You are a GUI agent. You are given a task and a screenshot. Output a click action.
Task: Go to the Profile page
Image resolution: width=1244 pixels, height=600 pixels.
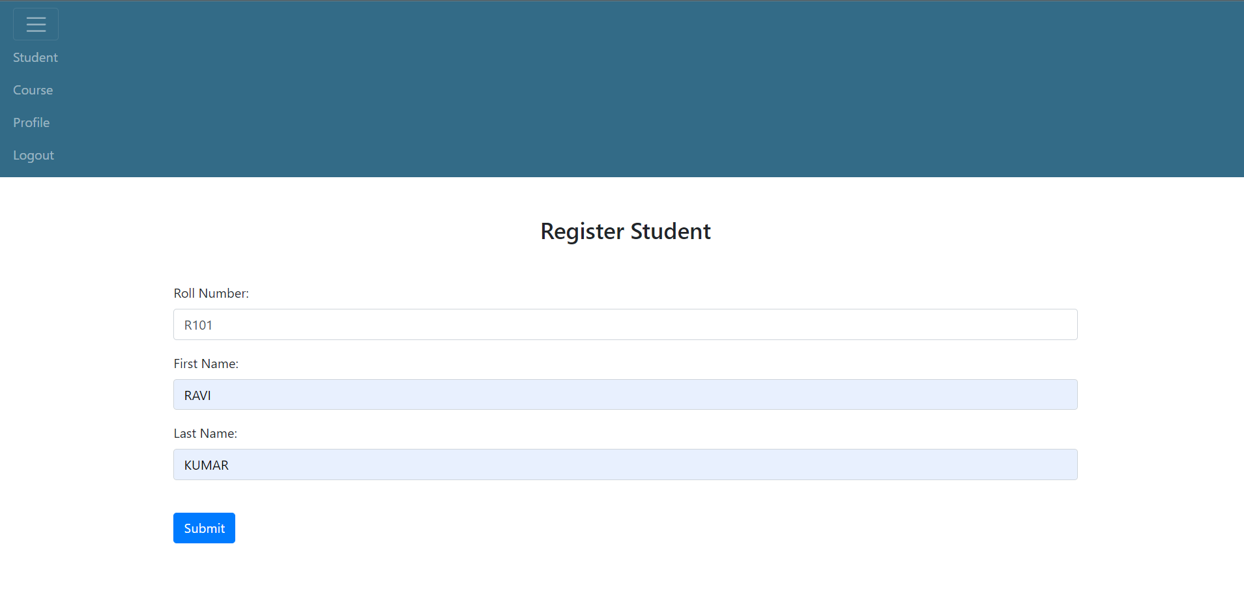31,122
